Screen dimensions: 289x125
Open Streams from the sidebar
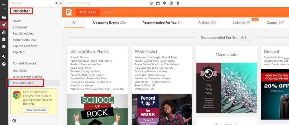click(4, 17)
